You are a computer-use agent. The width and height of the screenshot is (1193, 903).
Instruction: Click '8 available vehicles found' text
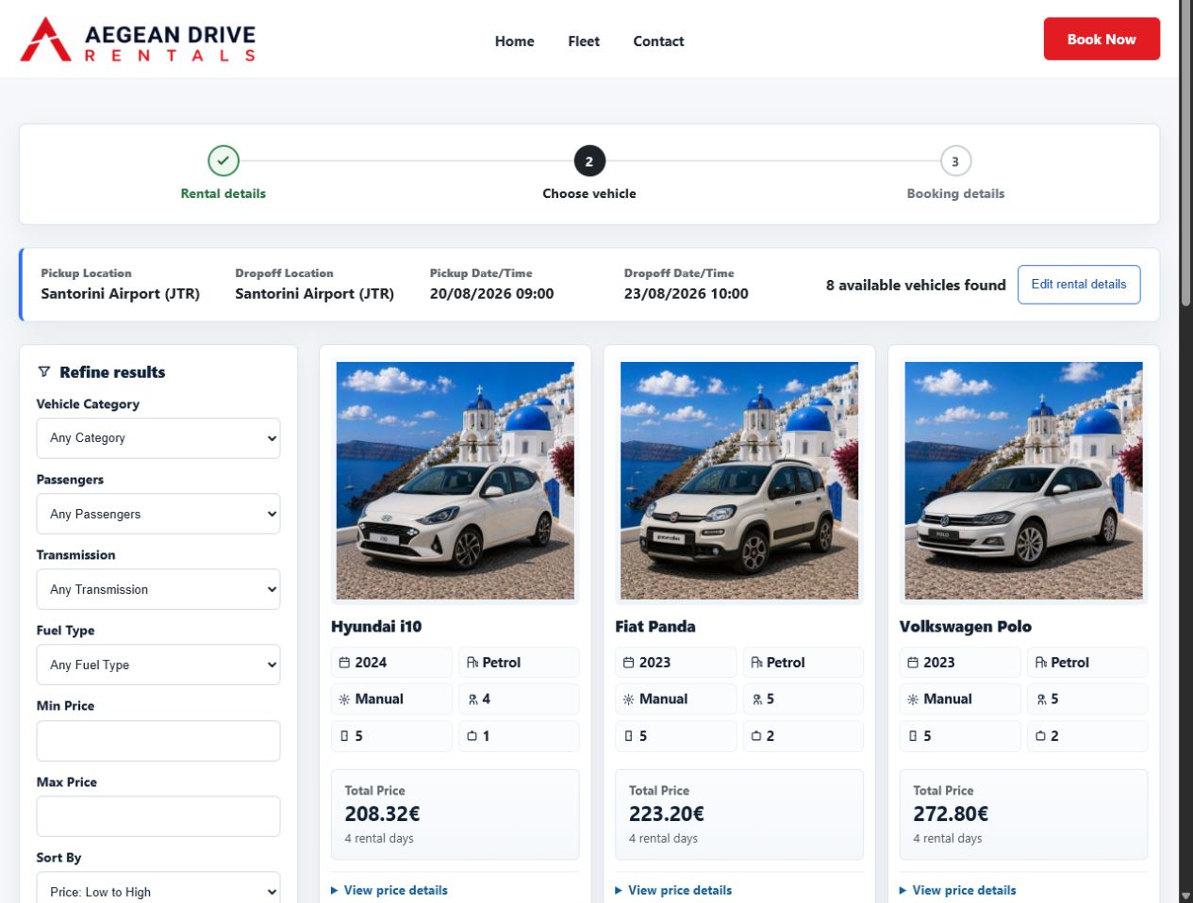point(916,285)
